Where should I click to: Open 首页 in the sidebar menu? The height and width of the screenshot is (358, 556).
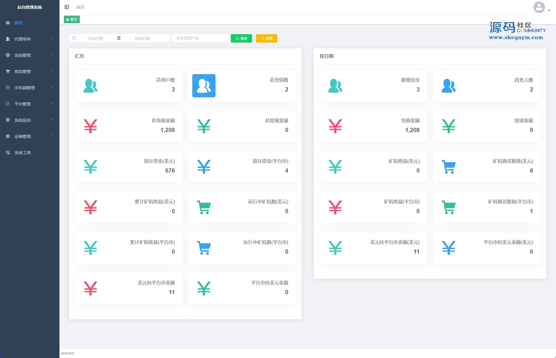[x=19, y=23]
